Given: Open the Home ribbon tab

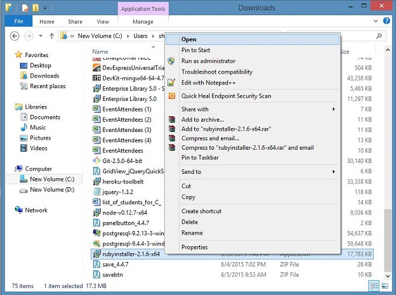Looking at the screenshot, I should [x=47, y=22].
